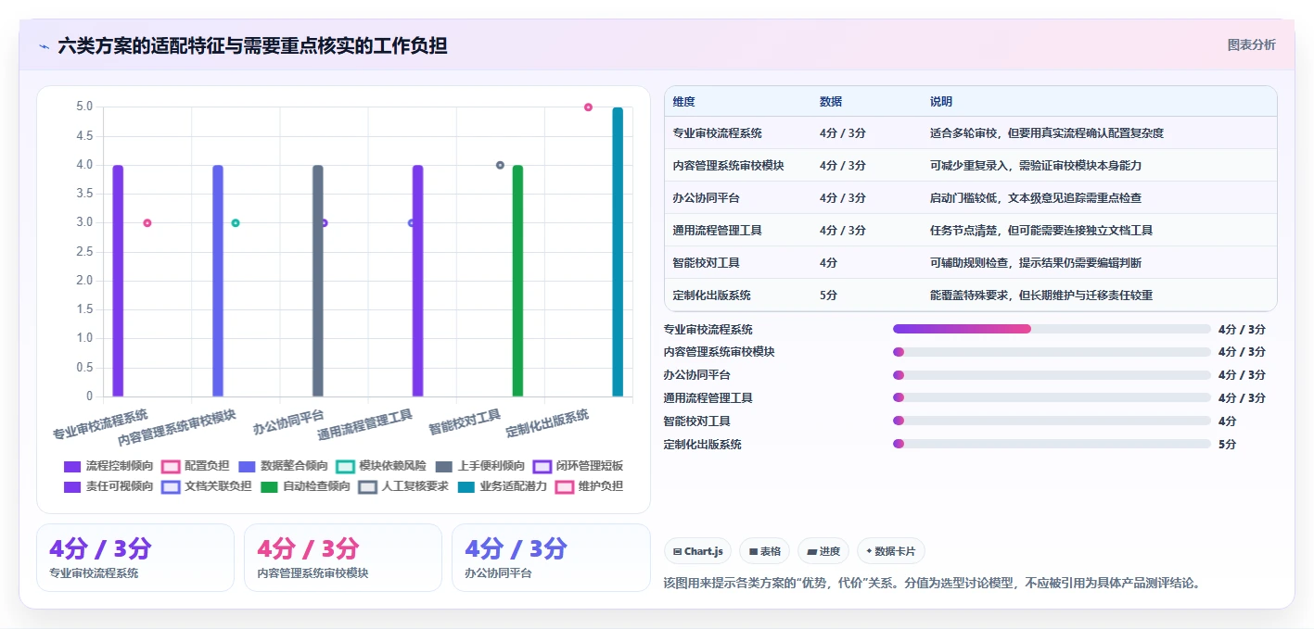Click the 维护负担 legend color box
This screenshot has width=1314, height=629.
pos(565,486)
